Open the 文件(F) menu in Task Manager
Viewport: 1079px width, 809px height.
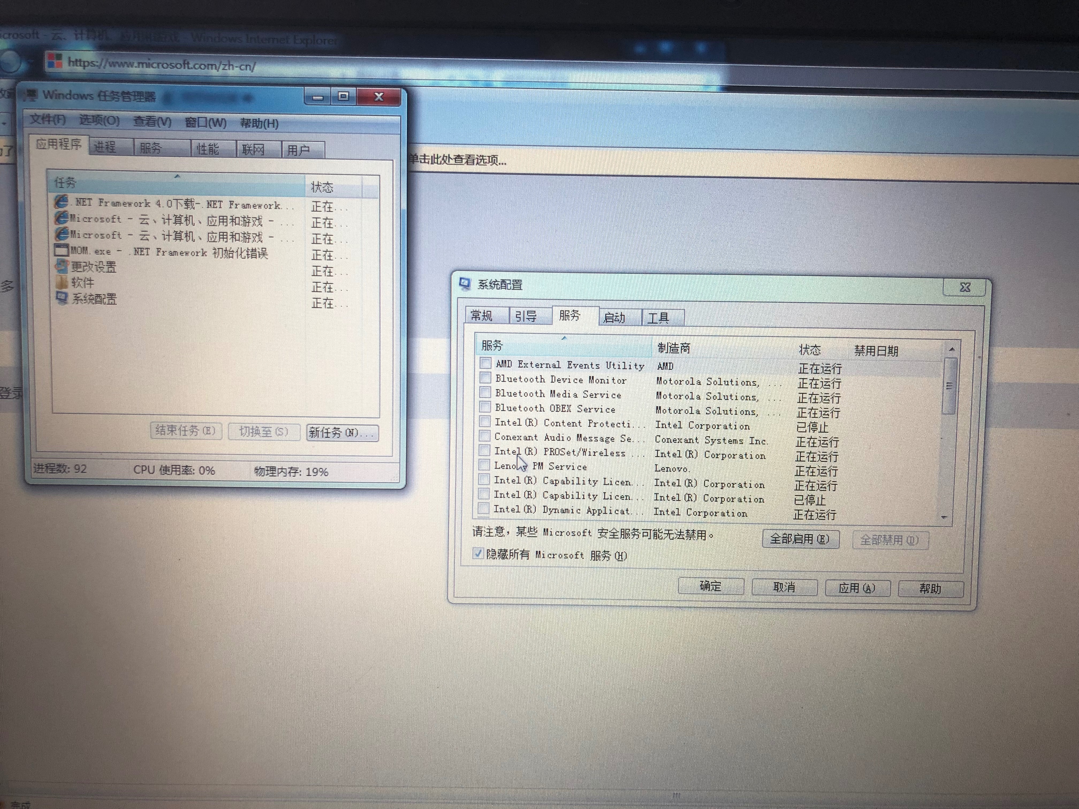coord(48,120)
